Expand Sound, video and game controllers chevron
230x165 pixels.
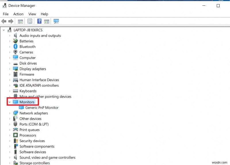[10, 157]
